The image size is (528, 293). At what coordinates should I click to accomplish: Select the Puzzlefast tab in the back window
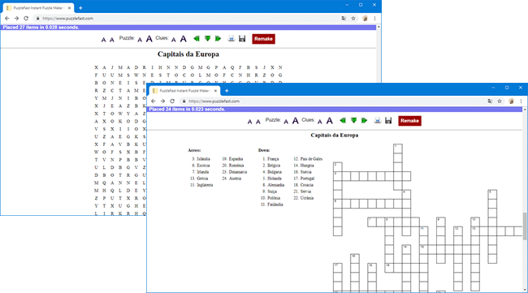pos(37,8)
